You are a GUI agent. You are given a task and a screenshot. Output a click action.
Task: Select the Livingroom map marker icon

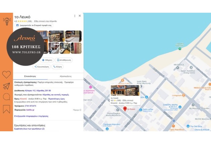coord(184,95)
